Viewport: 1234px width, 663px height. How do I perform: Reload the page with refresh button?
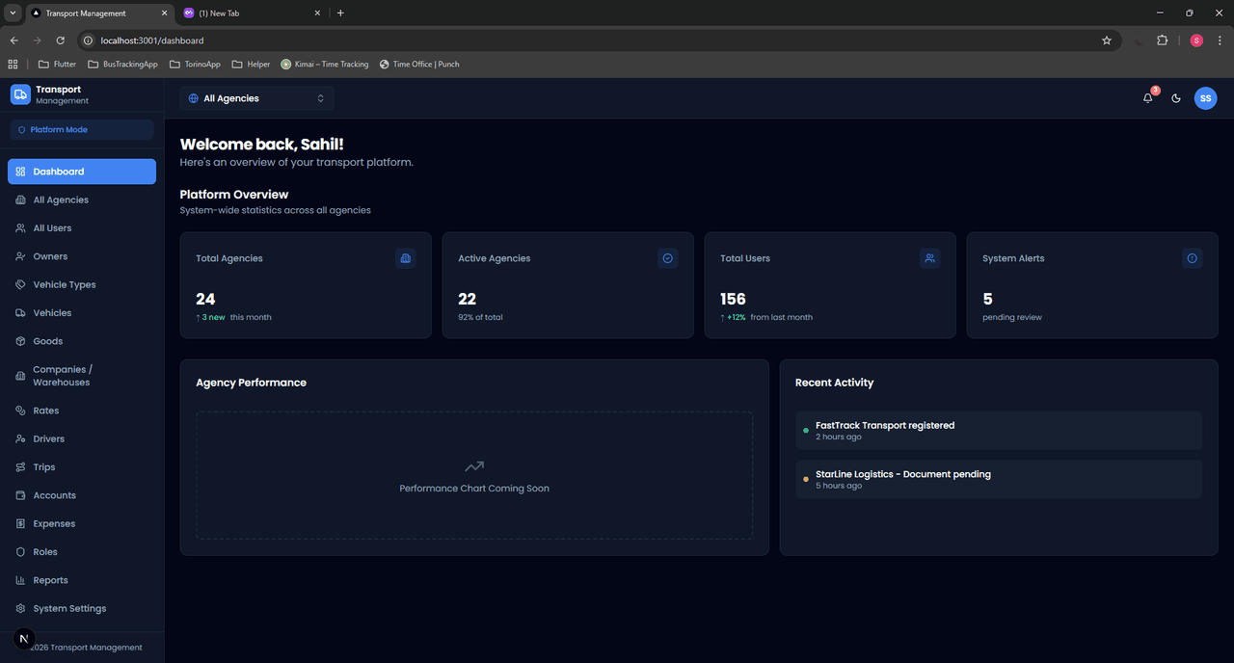point(60,40)
